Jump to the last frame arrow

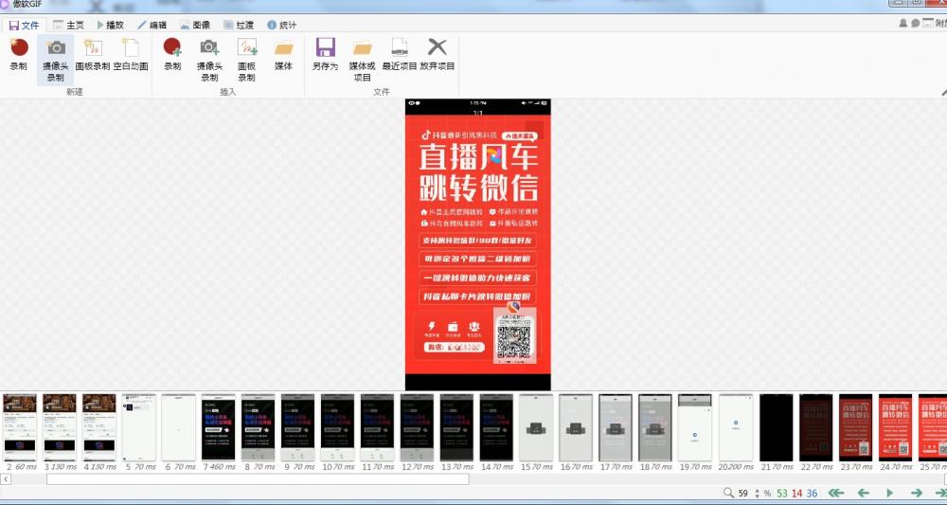[941, 493]
